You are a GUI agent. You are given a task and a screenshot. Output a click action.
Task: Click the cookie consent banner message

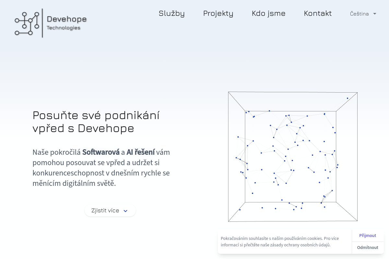tap(279, 242)
